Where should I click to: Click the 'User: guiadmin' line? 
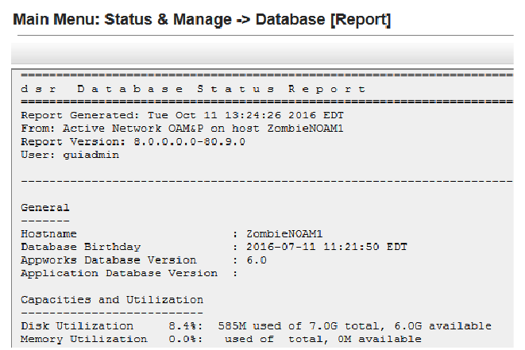[x=70, y=155]
